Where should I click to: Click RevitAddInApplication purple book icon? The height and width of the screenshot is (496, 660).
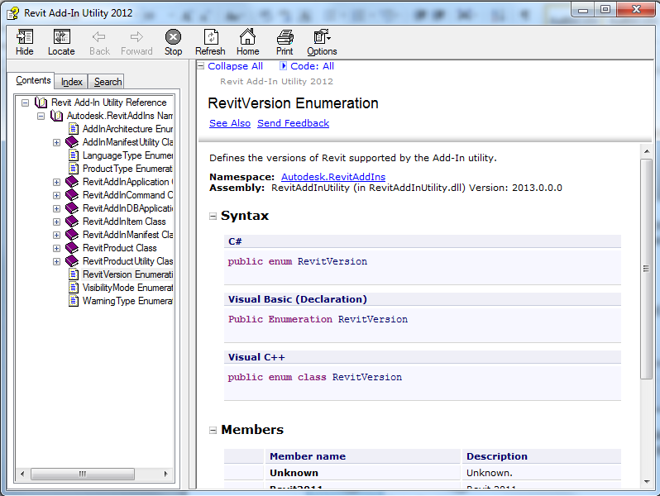click(72, 182)
